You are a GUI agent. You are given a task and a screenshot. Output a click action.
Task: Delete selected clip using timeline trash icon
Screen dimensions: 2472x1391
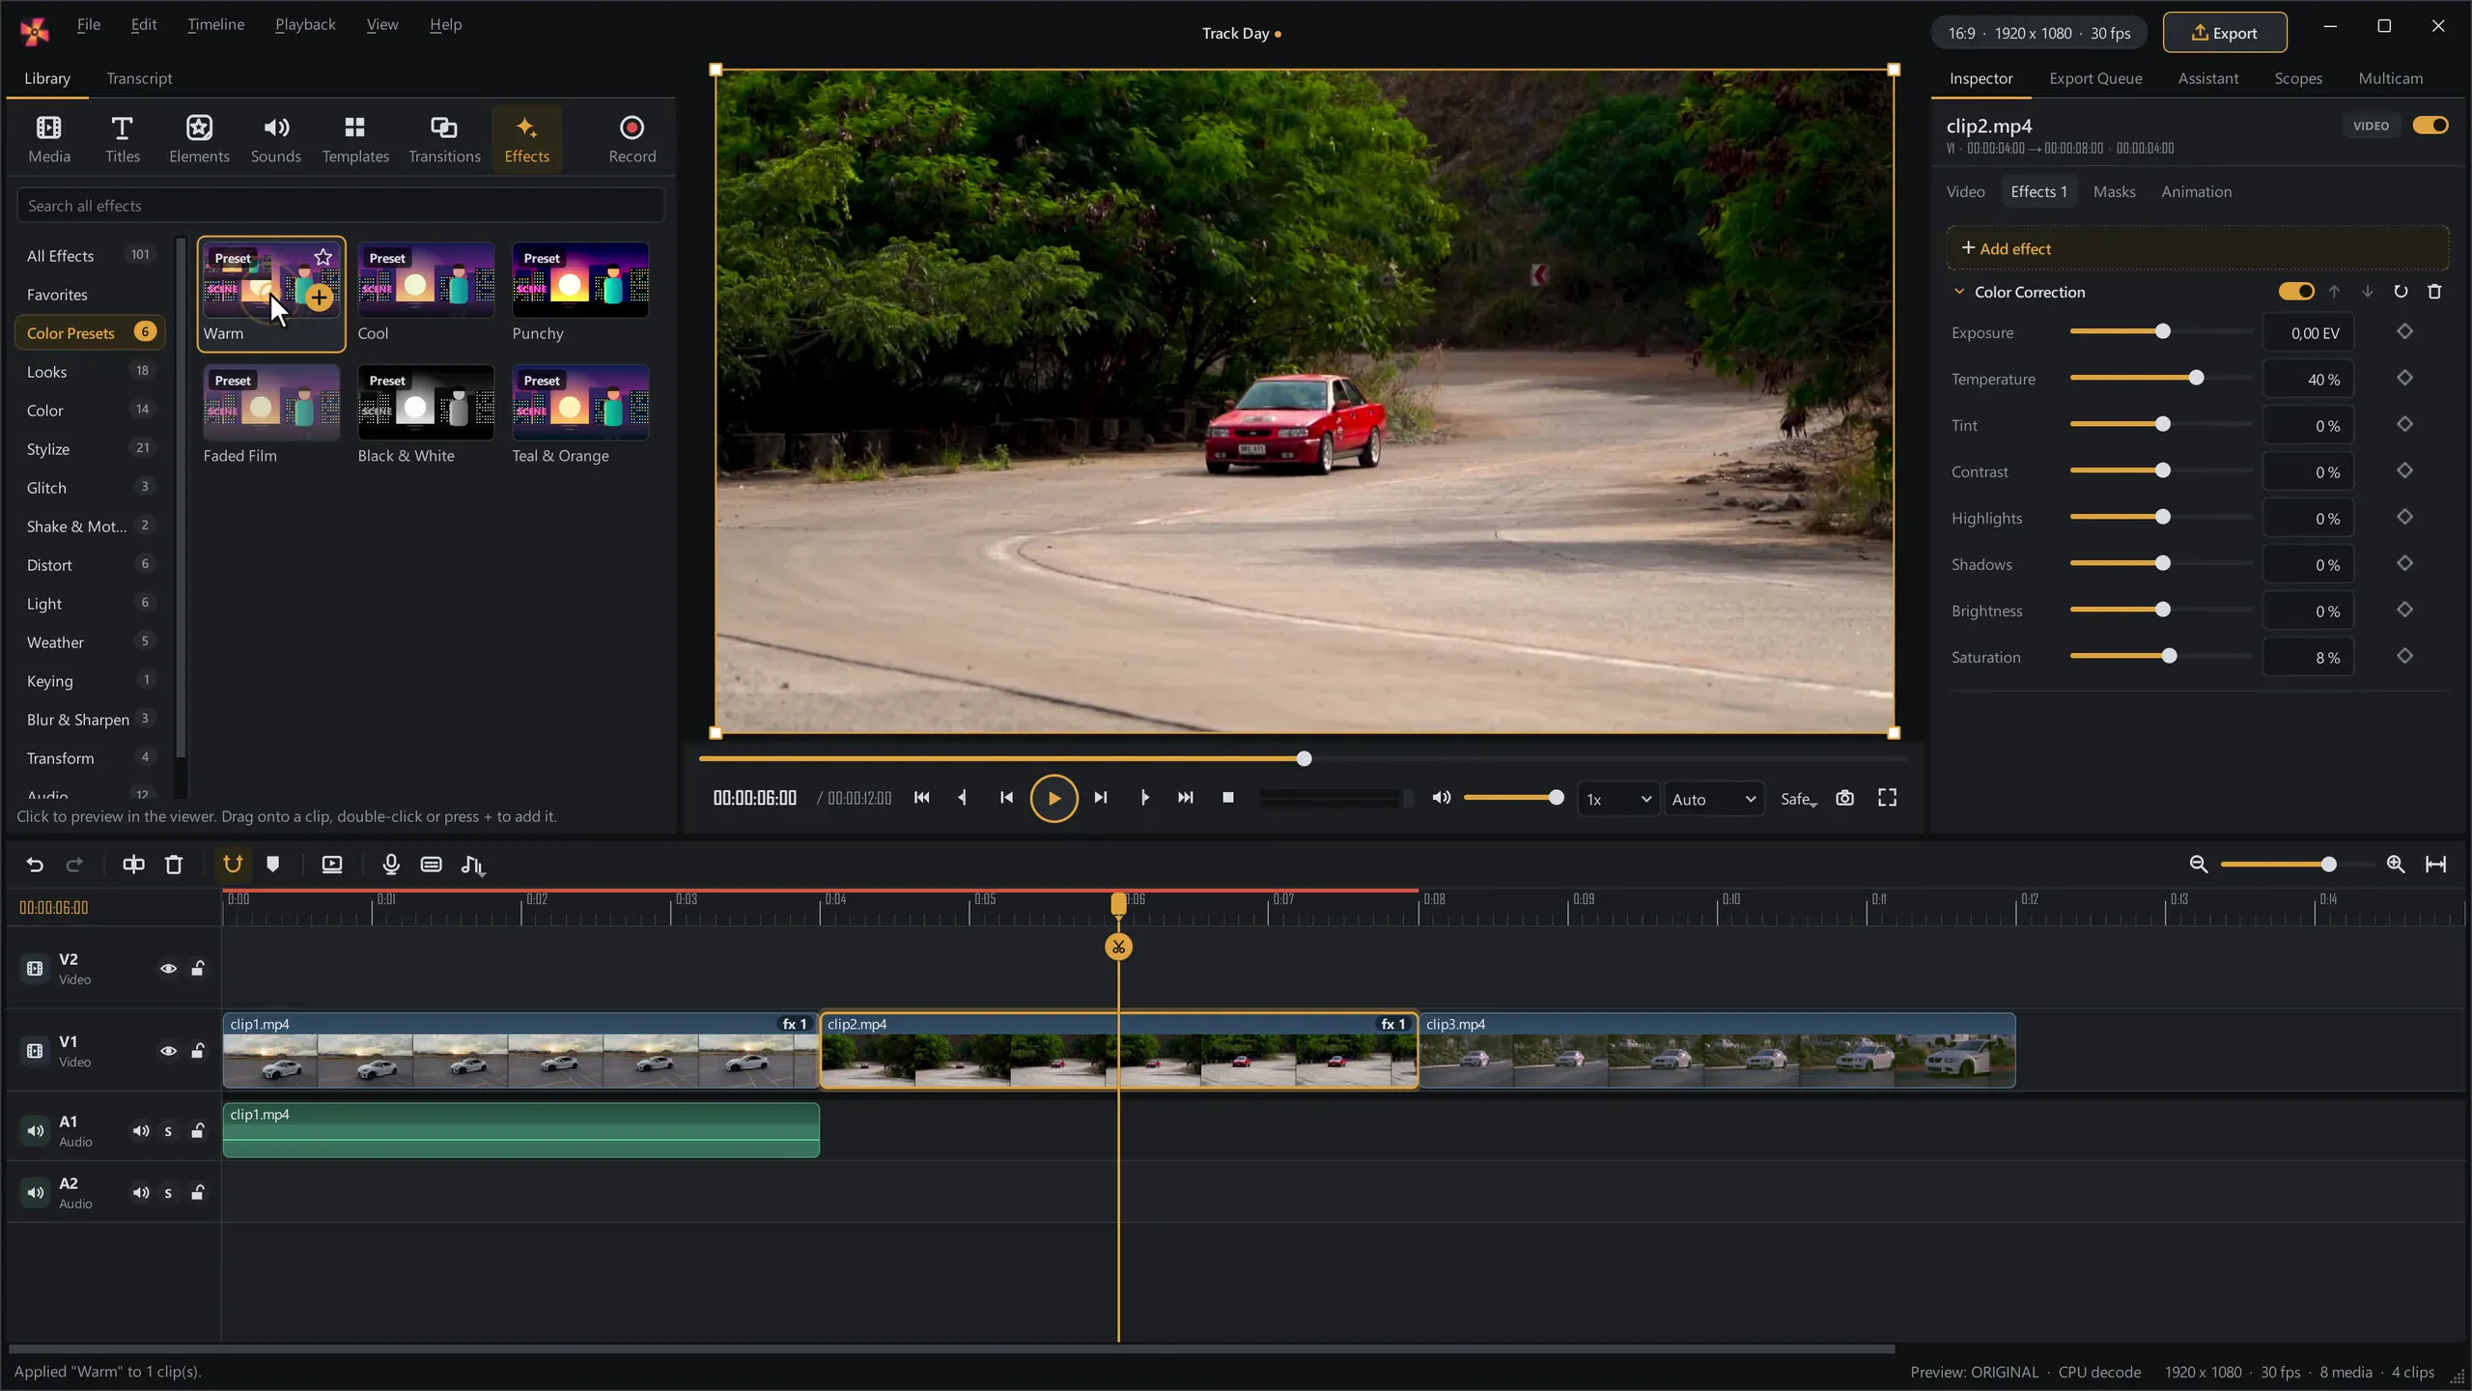click(x=174, y=865)
